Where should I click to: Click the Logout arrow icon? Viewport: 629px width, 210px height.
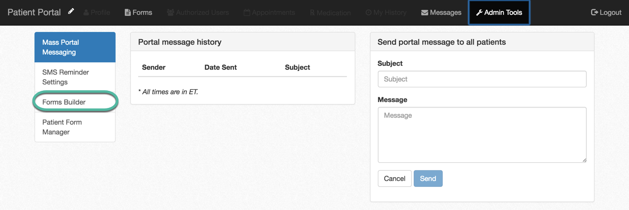coord(595,12)
